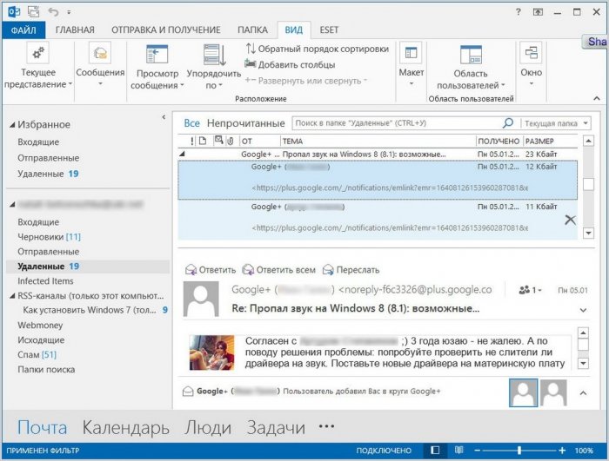The image size is (609, 461).
Task: Open ribbon display options icon
Action: [538, 12]
